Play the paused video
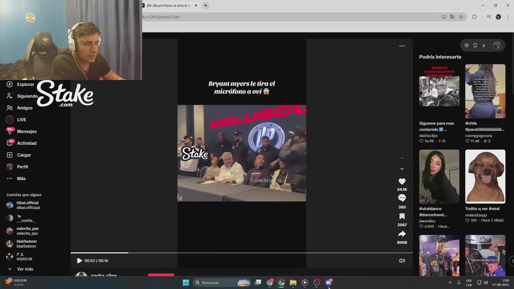 coord(79,261)
